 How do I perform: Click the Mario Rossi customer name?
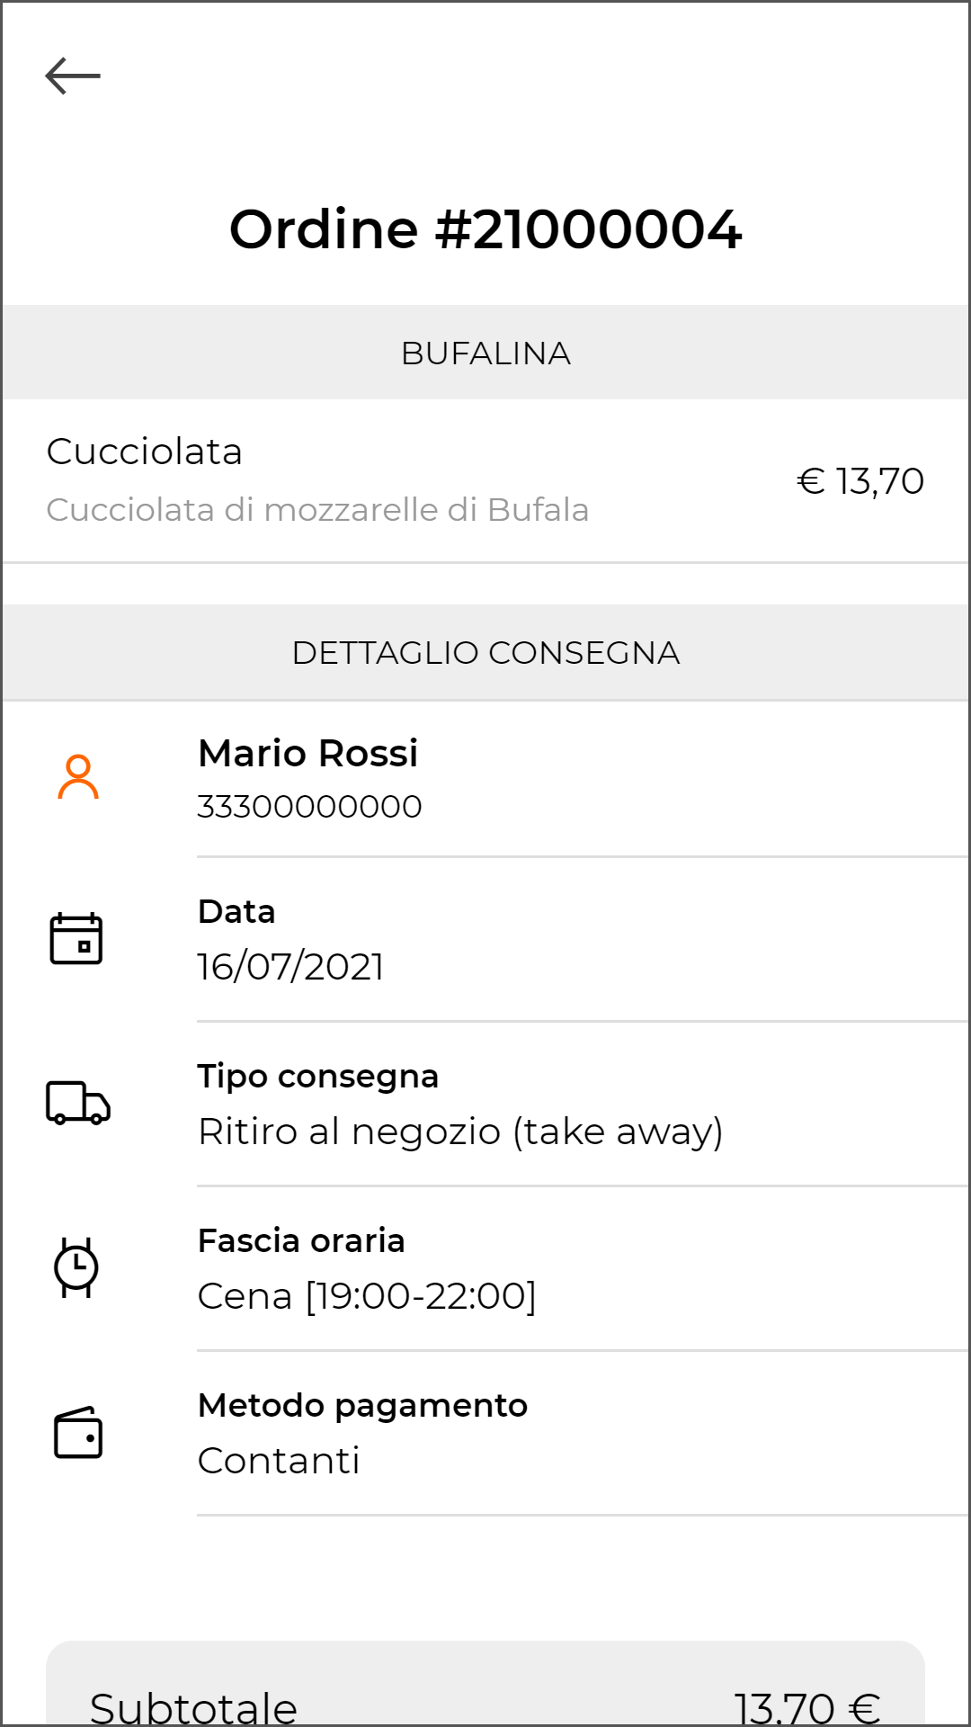coord(308,754)
